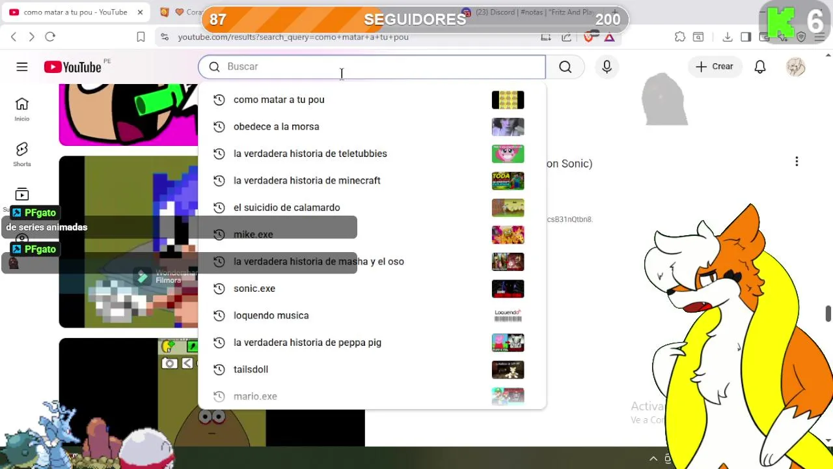This screenshot has height=469, width=833.
Task: Click thumbnail beside 'como matar a tu pou'
Action: pyautogui.click(x=508, y=100)
